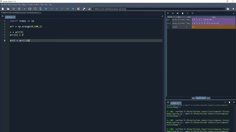Sort variables by Value column header

pyautogui.click(x=214, y=17)
